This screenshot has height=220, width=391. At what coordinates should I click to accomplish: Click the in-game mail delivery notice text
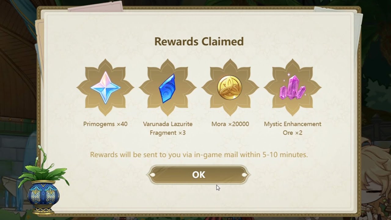199,155
